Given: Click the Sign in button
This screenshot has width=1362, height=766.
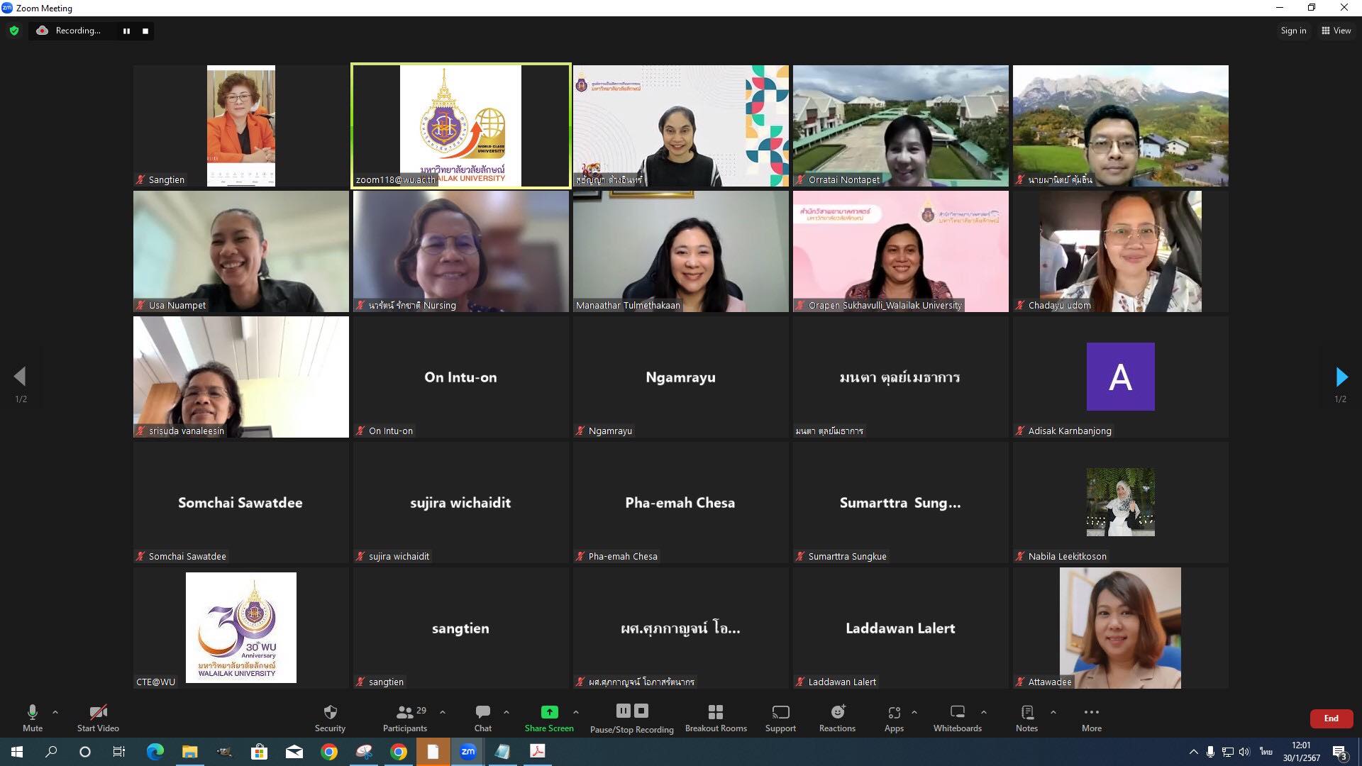Looking at the screenshot, I should 1293,30.
